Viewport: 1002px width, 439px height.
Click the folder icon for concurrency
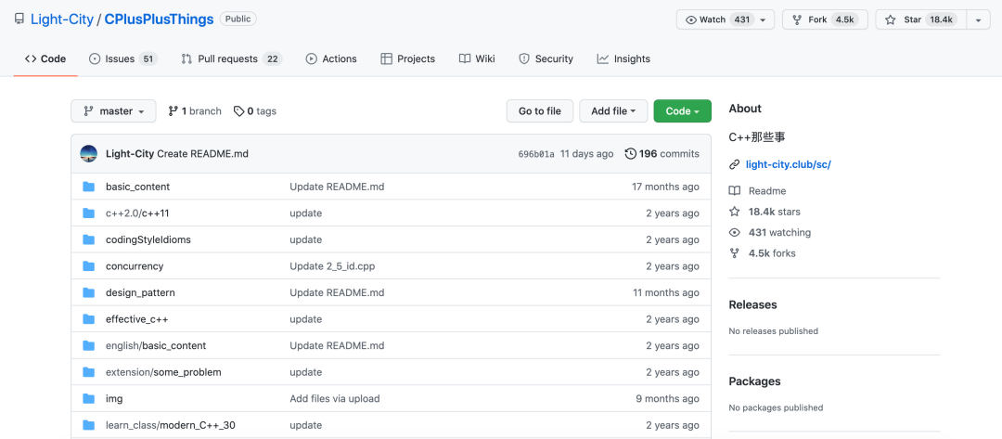coord(89,265)
